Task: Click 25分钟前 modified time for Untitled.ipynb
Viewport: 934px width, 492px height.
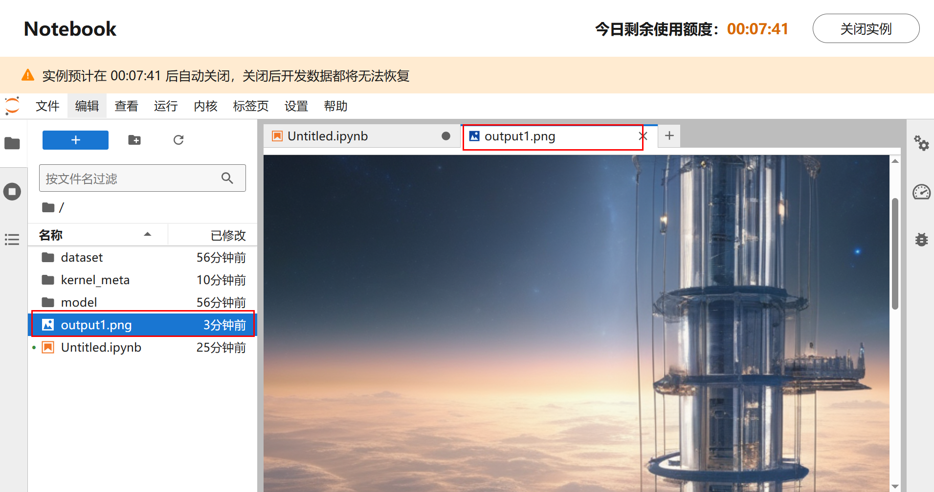Action: (x=221, y=347)
